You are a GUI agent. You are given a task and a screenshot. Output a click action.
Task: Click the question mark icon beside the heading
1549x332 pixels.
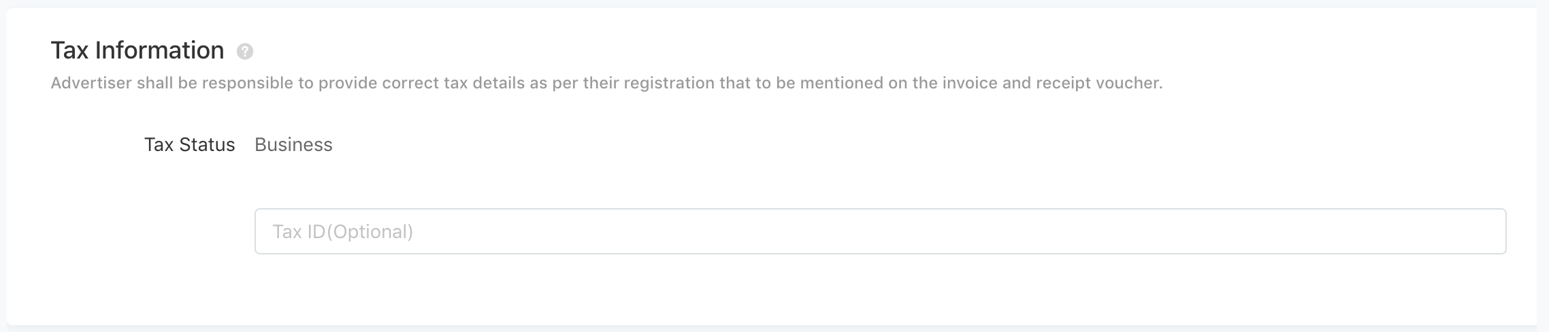pos(245,52)
